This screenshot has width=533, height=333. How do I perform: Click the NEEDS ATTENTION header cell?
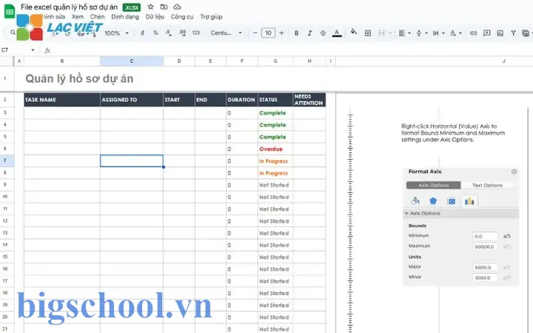pos(309,100)
